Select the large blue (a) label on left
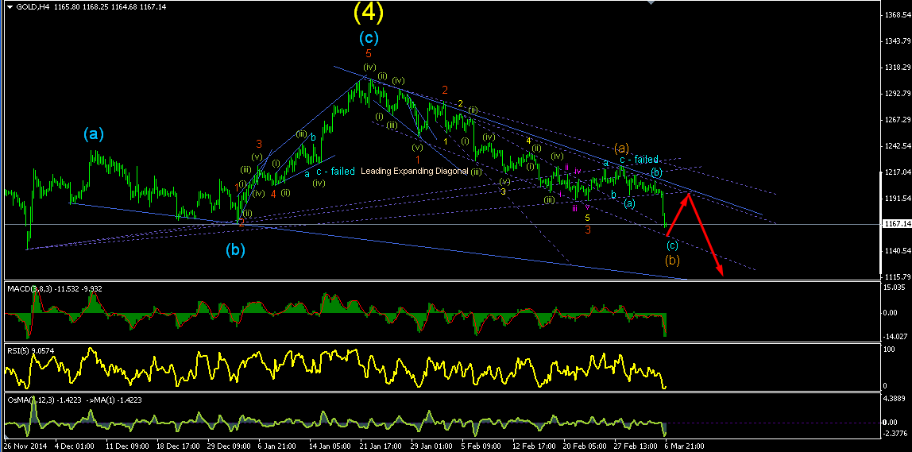This screenshot has height=452, width=912. [x=93, y=134]
